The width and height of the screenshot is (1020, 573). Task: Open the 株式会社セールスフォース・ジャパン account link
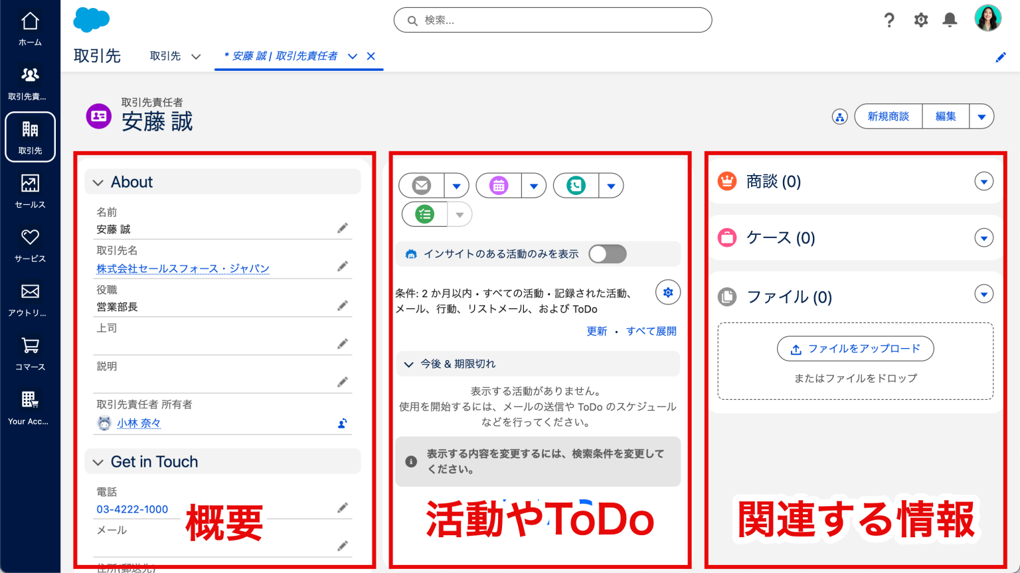[183, 268]
